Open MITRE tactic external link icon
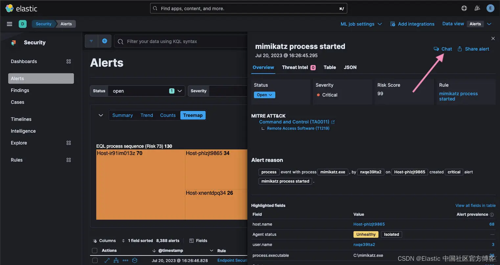 coord(333,122)
